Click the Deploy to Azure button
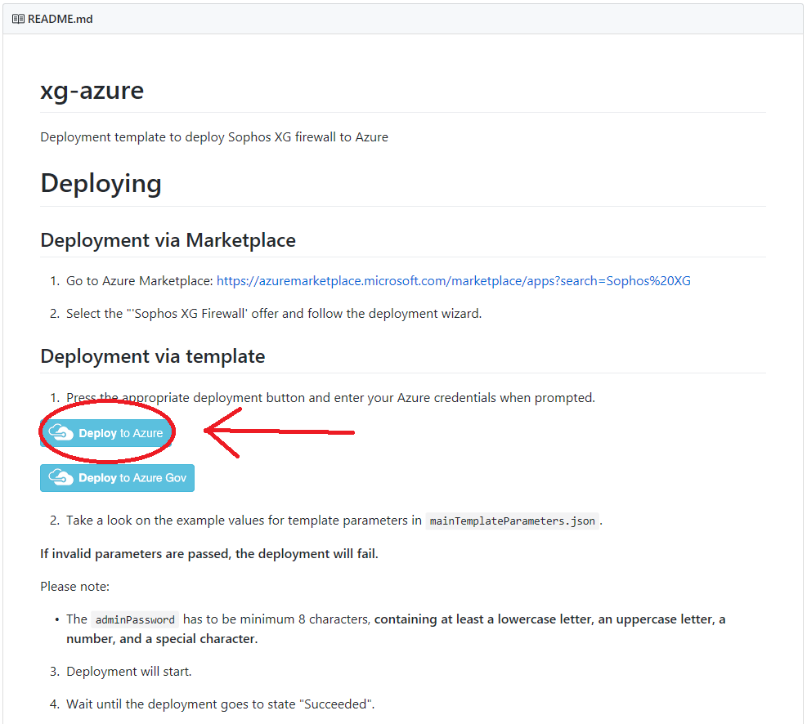 click(106, 433)
